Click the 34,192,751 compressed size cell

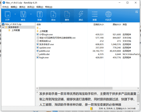coord(98,51)
